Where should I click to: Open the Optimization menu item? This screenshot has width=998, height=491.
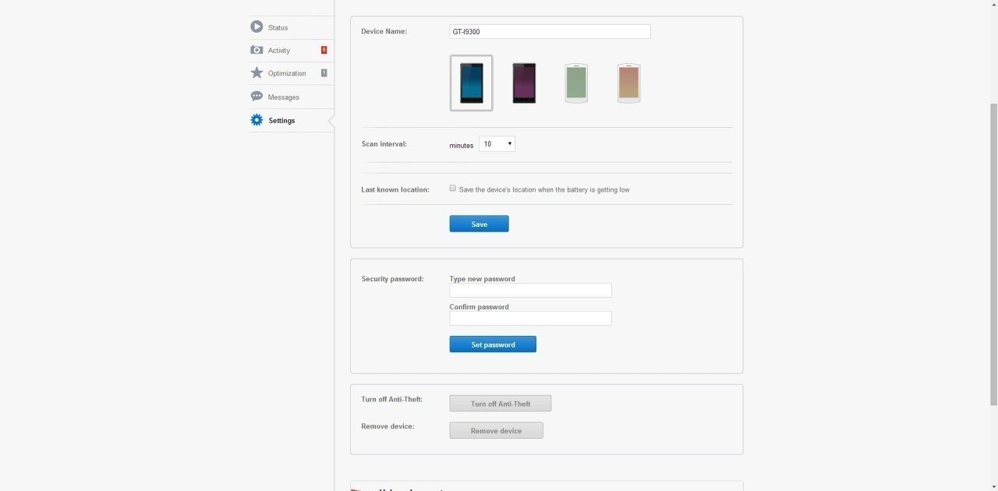point(291,73)
